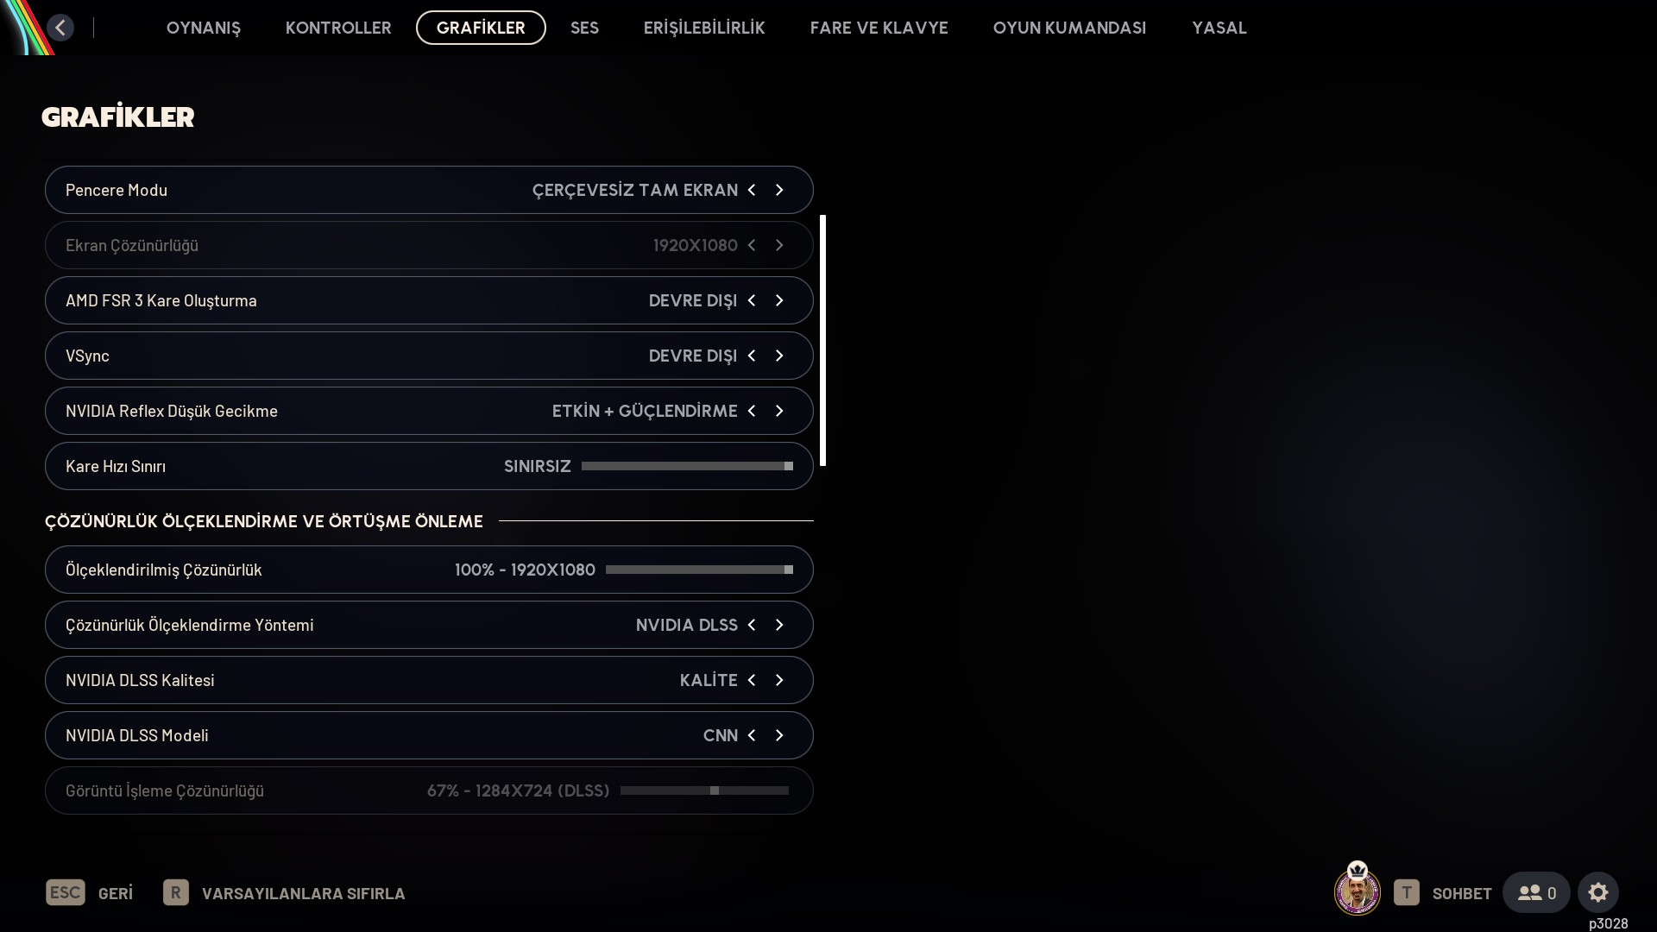Select the GRAFİKLER tab
The height and width of the screenshot is (932, 1657).
[481, 28]
